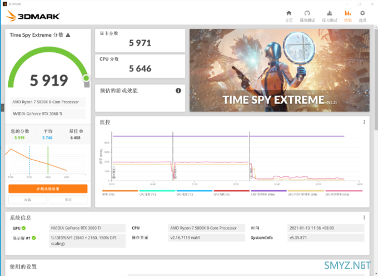Screen dimensions: 378x276
Task: Click the version field v2.16.7113 wa64
Action: (207, 238)
